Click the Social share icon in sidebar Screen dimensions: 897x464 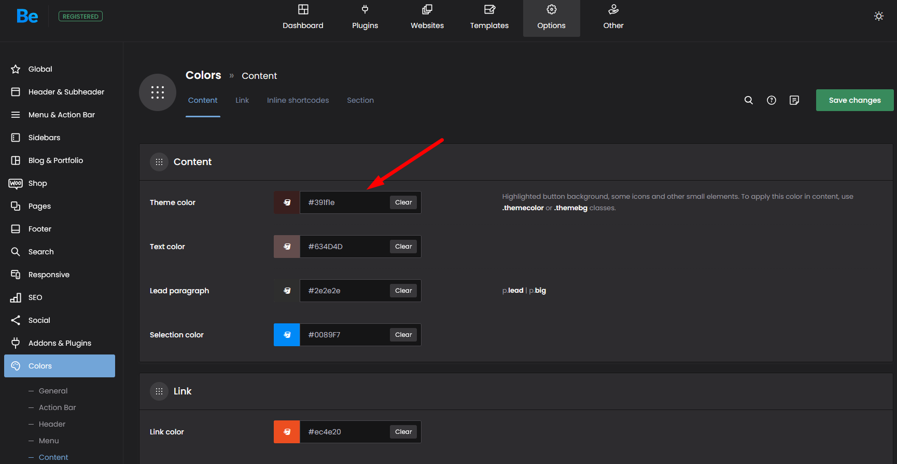coord(16,320)
